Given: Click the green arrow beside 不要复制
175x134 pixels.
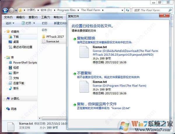Looking at the screenshot, I should coord(74,74).
